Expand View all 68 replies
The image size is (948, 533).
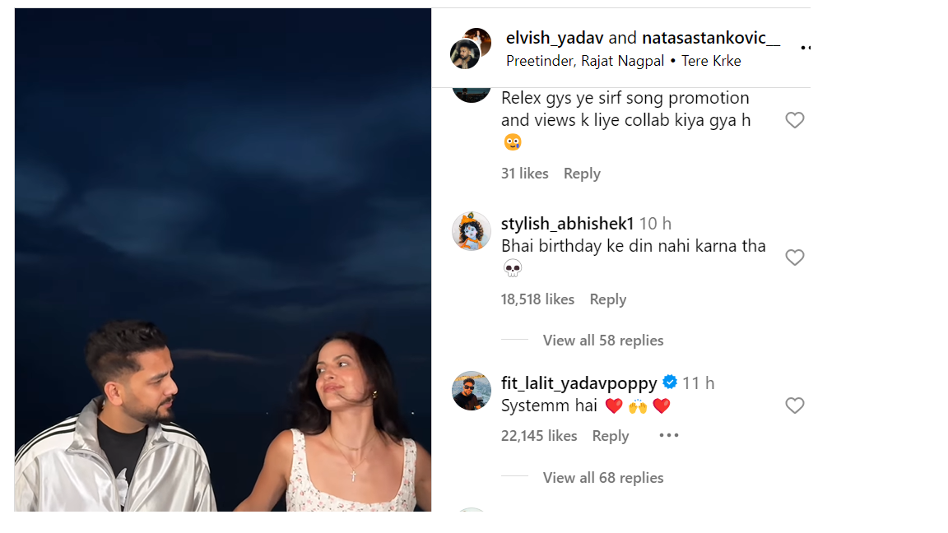[x=602, y=478]
